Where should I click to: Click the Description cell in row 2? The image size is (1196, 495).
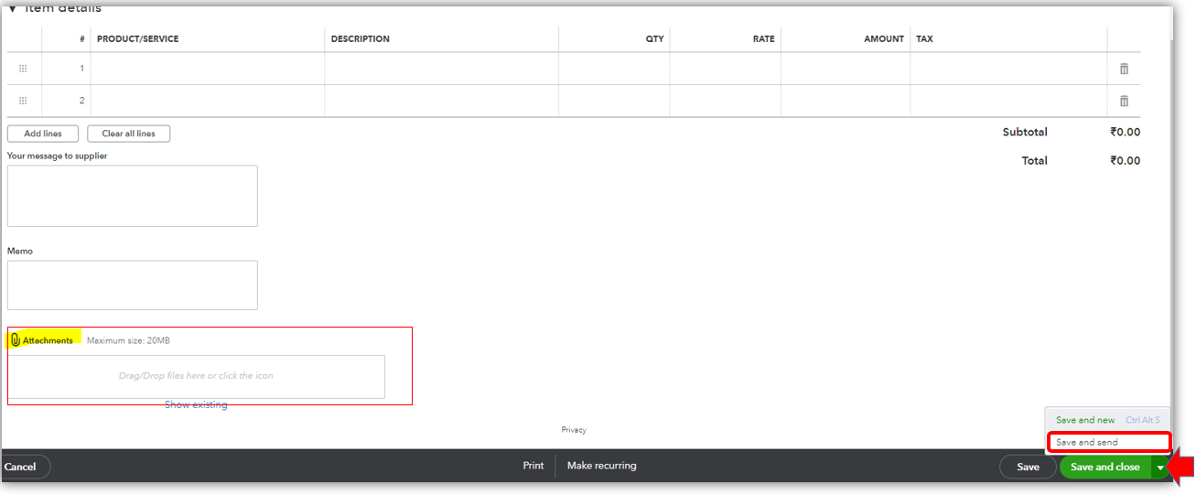(x=442, y=101)
